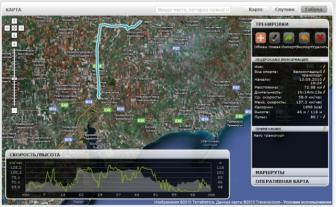Click the orange plus Обмен icon

pos(260,38)
